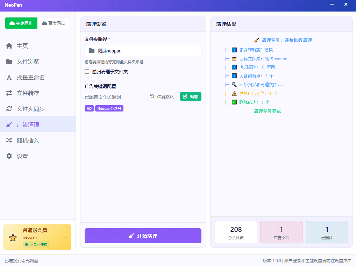This screenshot has width=356, height=266.
Task: Go to 批量重命名 page
Action: coord(38,77)
